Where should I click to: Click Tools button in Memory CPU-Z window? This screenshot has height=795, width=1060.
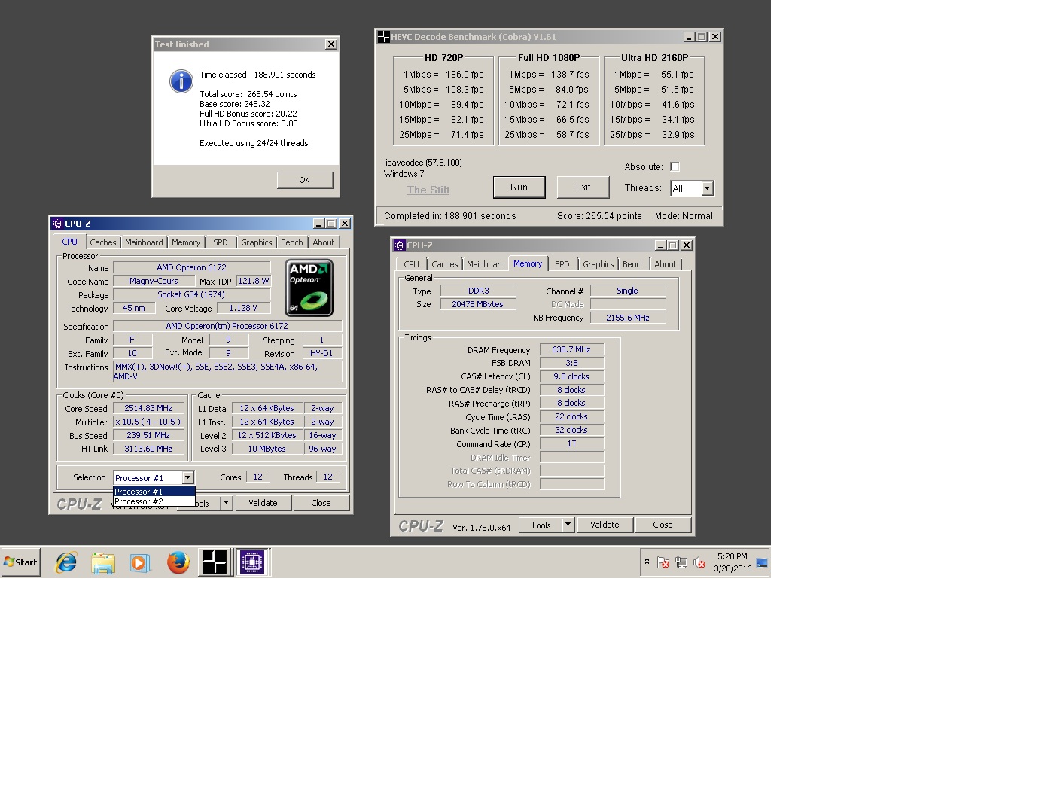[541, 525]
